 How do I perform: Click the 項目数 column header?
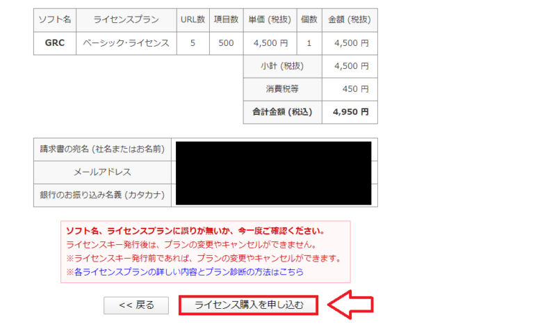tap(227, 20)
